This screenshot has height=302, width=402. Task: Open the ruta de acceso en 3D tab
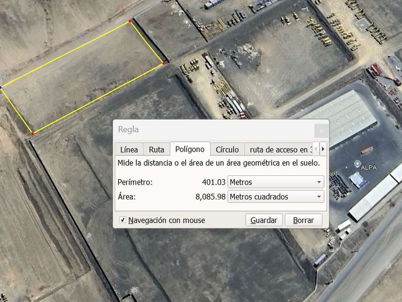pos(279,150)
